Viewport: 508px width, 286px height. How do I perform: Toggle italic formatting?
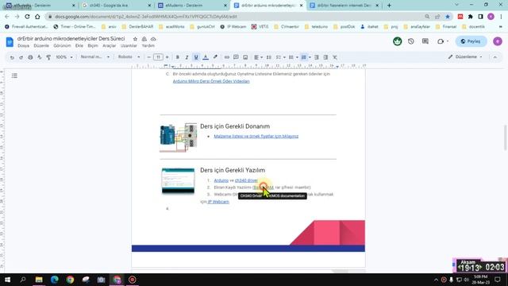click(187, 57)
